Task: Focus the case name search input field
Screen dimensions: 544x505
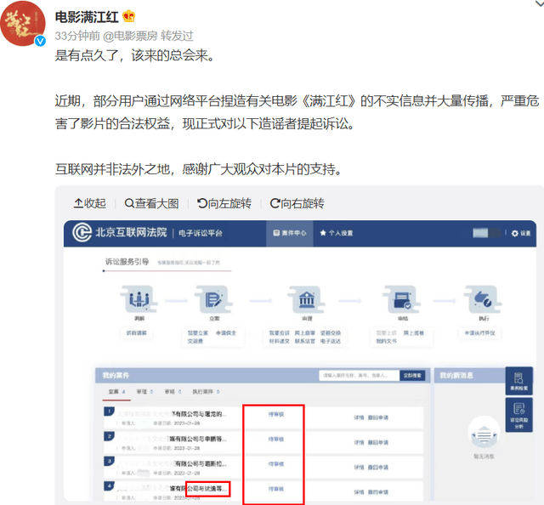Action: pyautogui.click(x=359, y=376)
